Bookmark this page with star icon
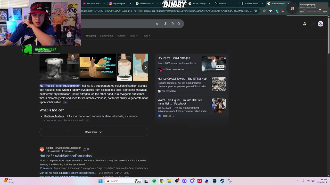 (x=256, y=11)
